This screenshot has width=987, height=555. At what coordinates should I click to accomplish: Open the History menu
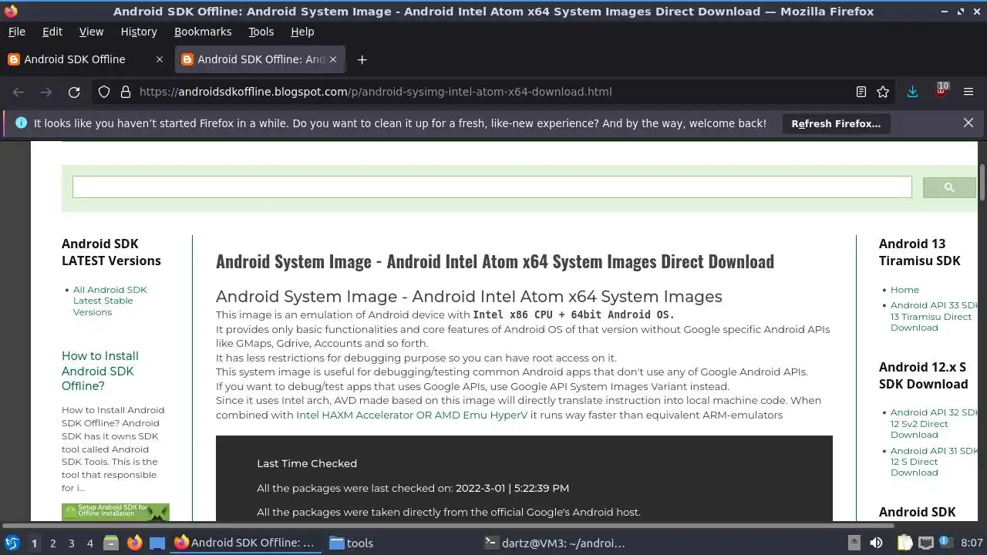click(139, 32)
